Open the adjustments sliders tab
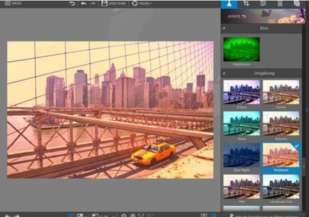 tap(263, 3)
